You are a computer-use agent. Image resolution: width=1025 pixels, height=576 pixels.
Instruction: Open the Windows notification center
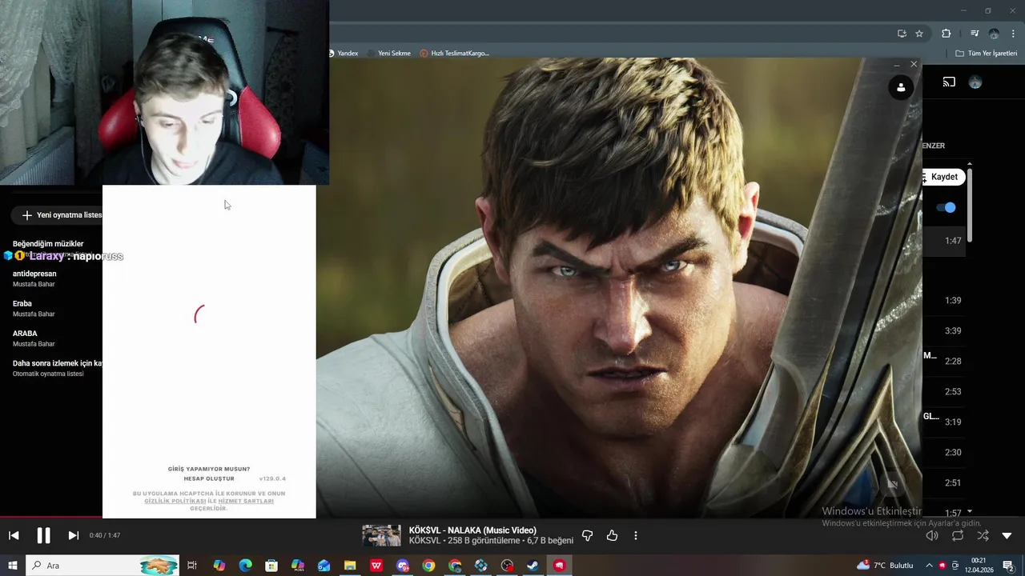pos(1009,566)
